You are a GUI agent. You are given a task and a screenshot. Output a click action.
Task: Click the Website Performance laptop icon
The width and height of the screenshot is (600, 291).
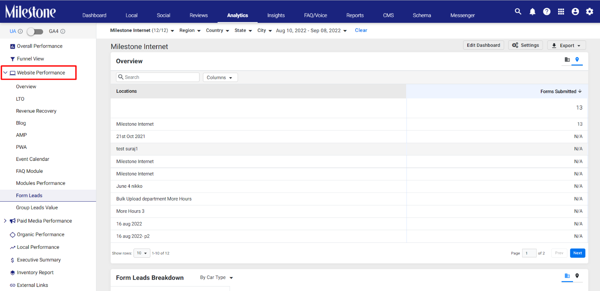(x=12, y=73)
